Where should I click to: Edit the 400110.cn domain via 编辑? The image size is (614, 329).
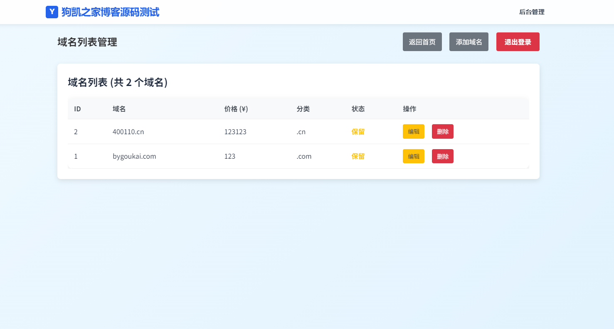[414, 131]
